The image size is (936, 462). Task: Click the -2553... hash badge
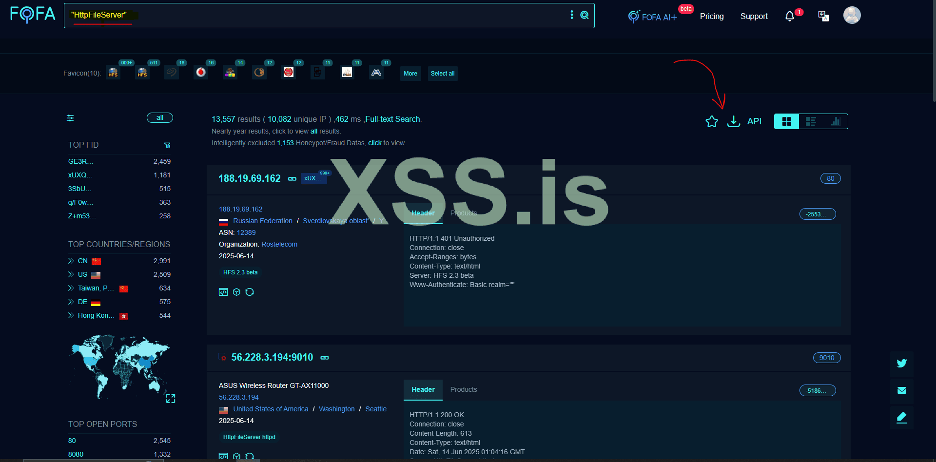point(818,214)
